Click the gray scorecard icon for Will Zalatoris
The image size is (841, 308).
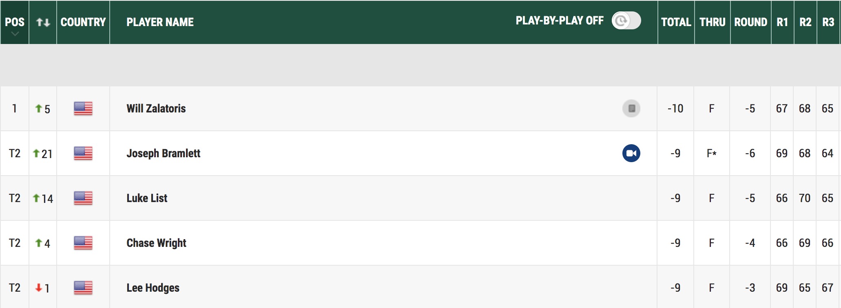point(631,108)
